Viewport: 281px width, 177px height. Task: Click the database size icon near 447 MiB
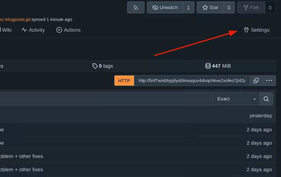click(208, 66)
